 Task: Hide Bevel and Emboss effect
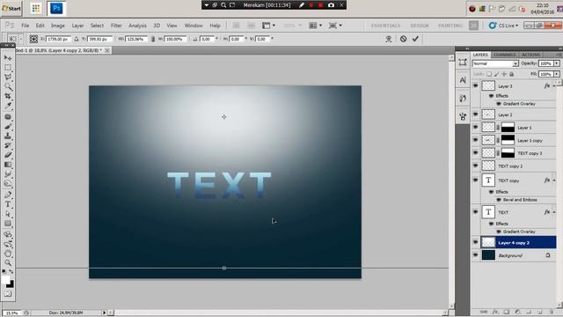click(x=499, y=200)
